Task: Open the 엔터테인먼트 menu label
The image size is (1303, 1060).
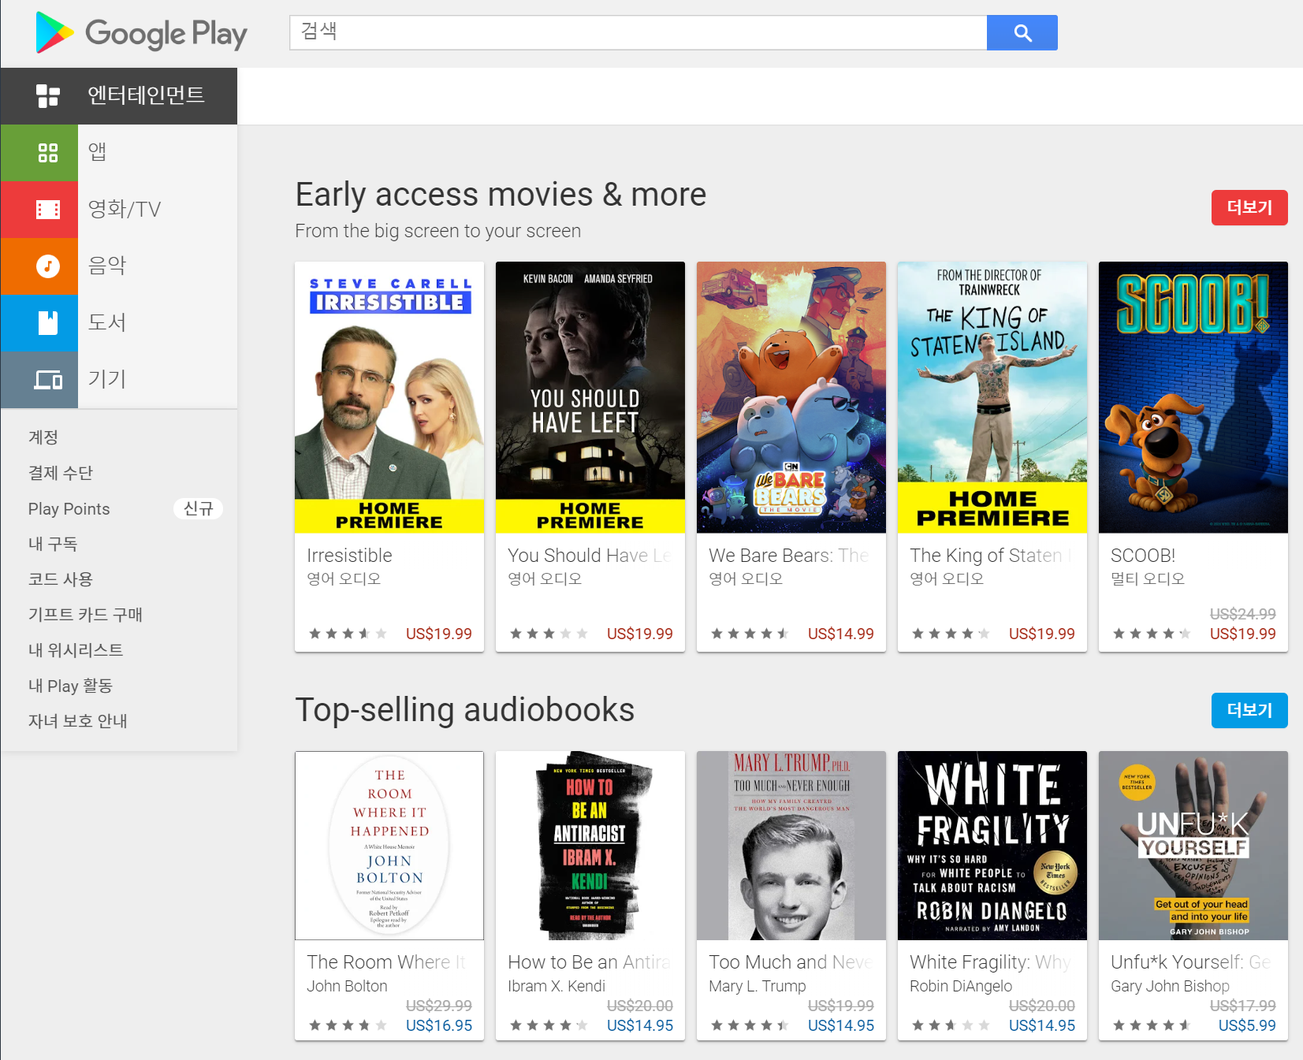Action: [147, 95]
